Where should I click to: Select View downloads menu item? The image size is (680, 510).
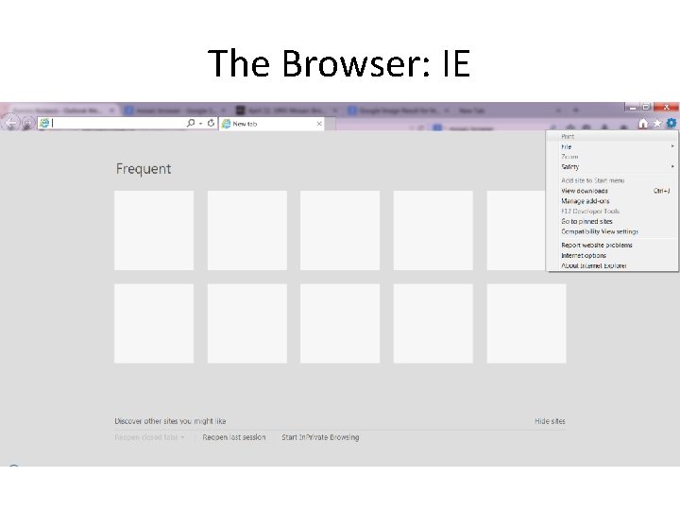pyautogui.click(x=612, y=191)
